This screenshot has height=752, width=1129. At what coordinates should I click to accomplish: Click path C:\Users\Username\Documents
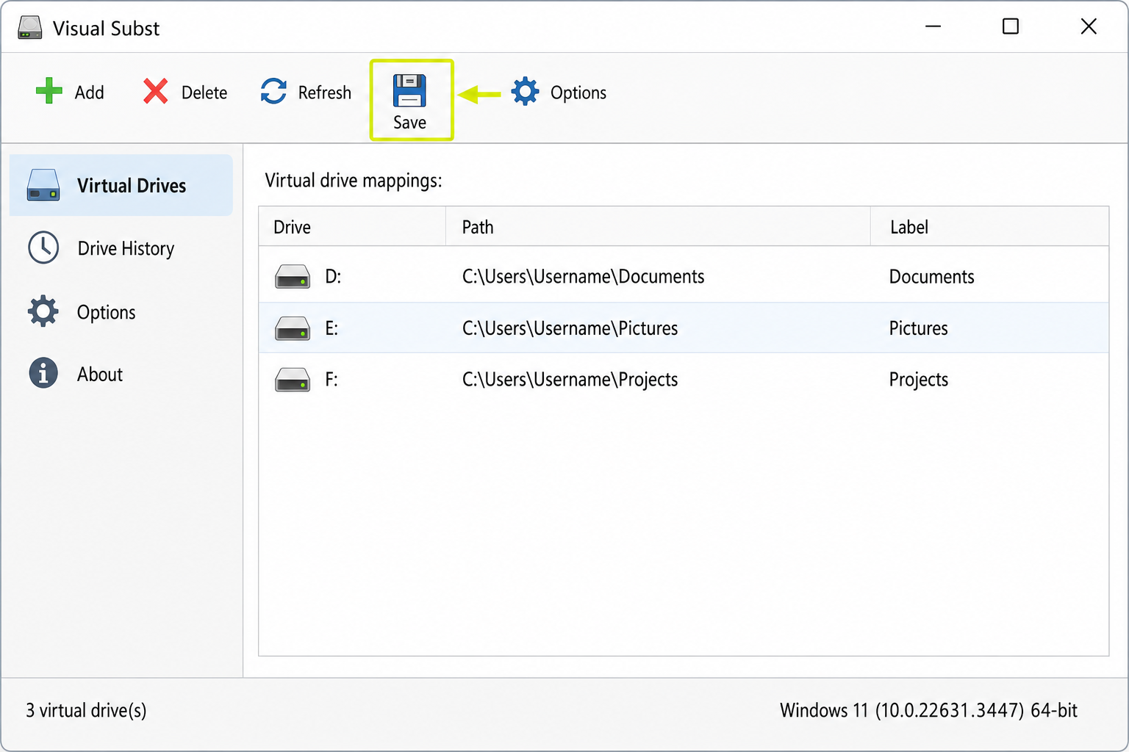[583, 277]
